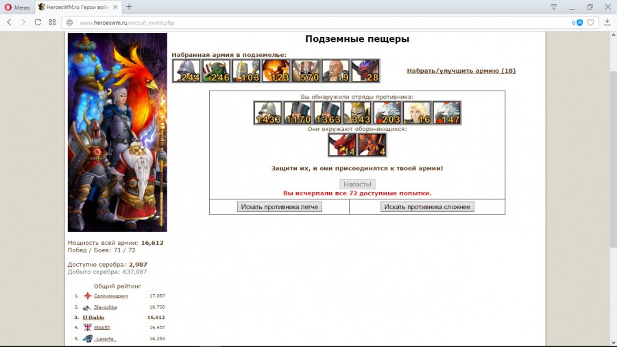Viewport: 617px width, 347px height.
Task: Select knight unit icon showing 103
Action: click(x=246, y=71)
